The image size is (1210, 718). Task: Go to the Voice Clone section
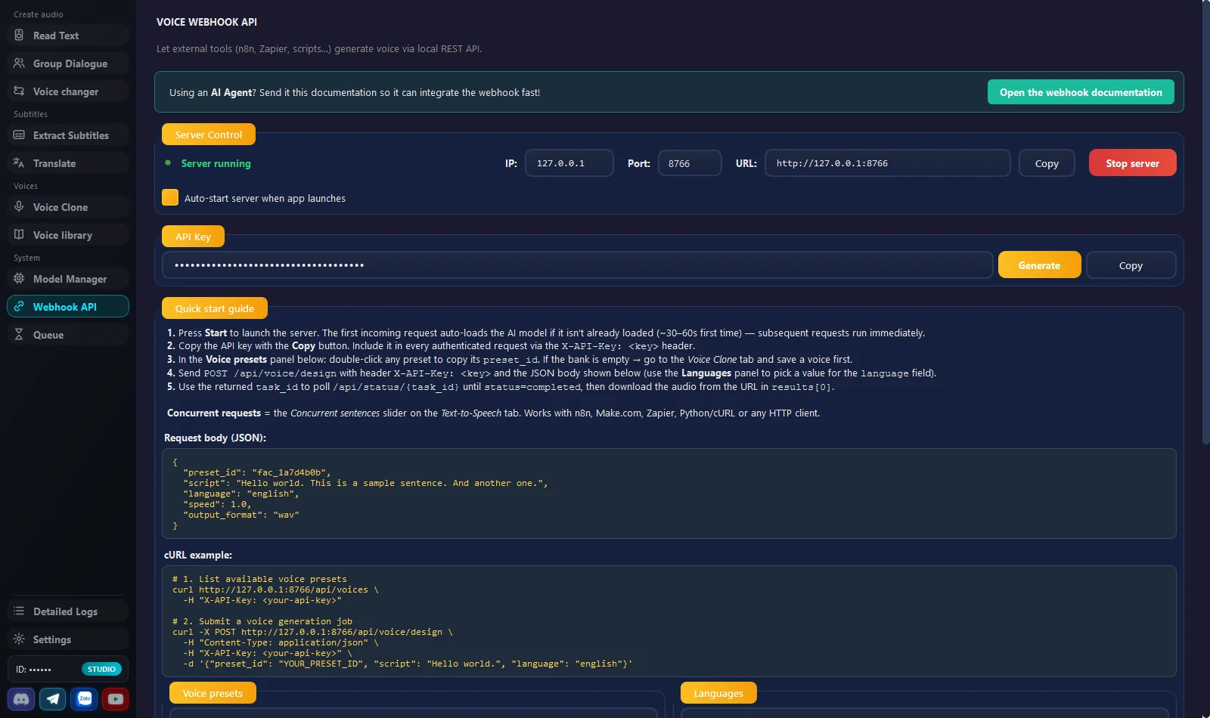tap(68, 207)
